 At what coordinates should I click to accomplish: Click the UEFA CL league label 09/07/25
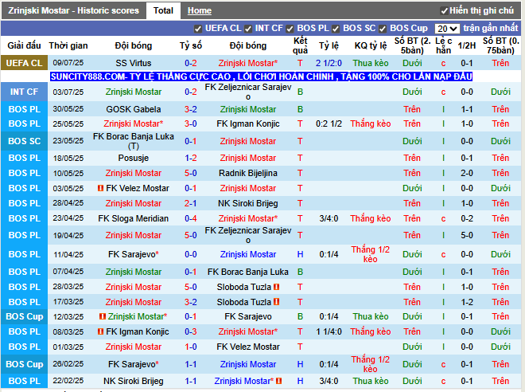[x=24, y=63]
